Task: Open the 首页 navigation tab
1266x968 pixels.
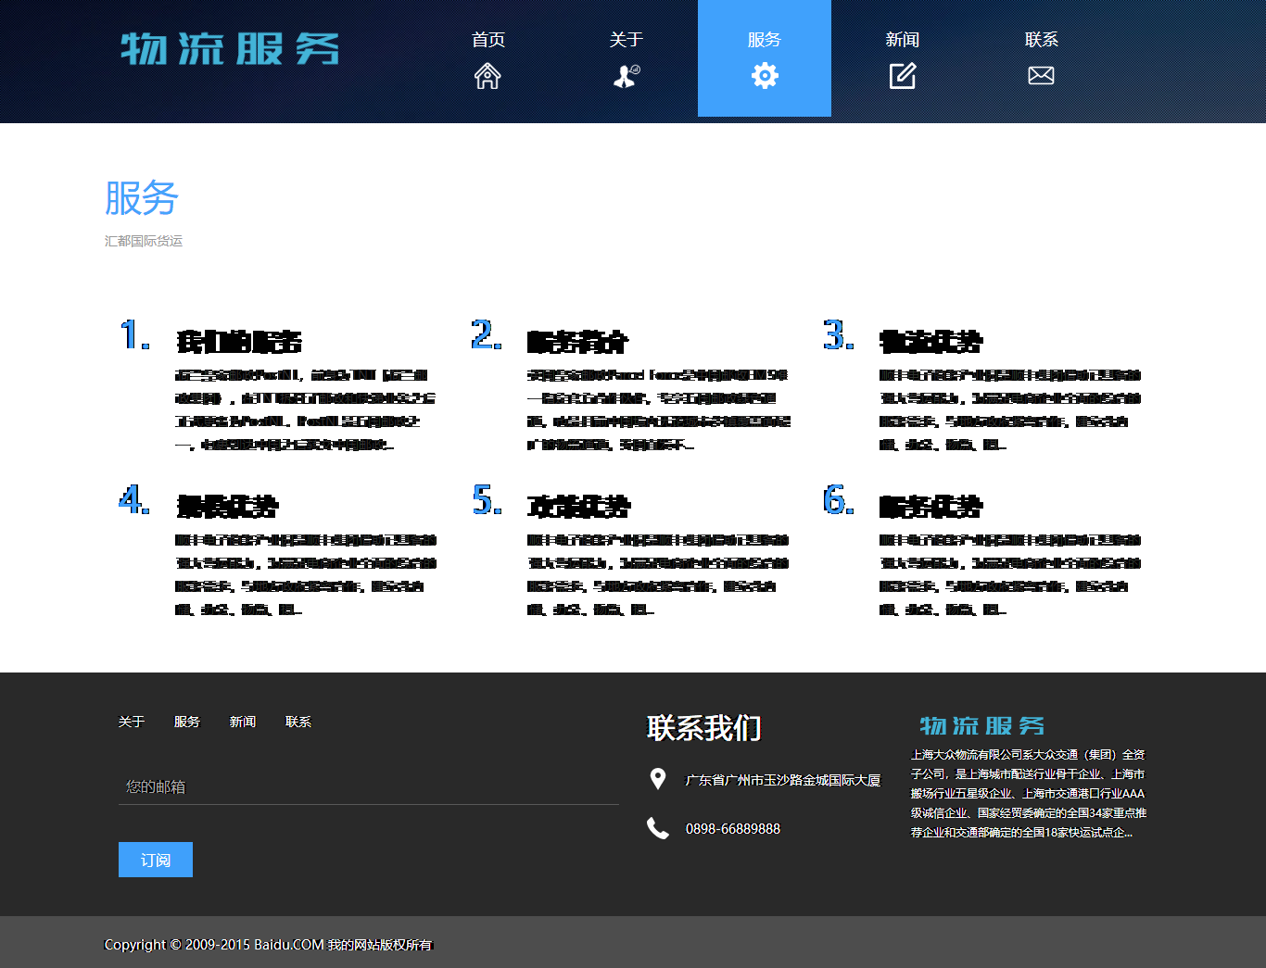Action: pos(487,58)
